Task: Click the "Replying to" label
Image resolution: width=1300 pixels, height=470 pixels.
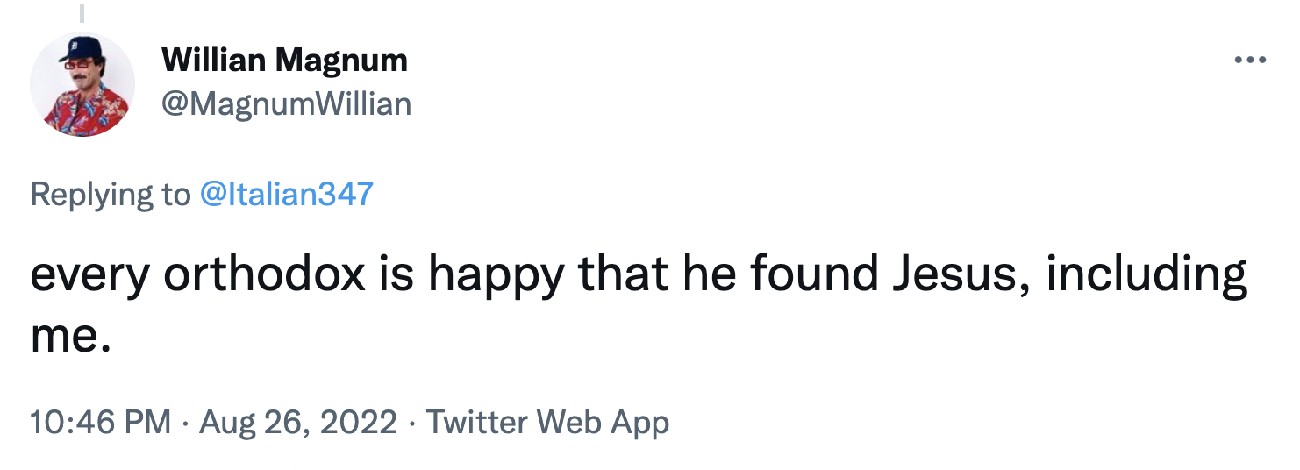Action: (x=110, y=194)
